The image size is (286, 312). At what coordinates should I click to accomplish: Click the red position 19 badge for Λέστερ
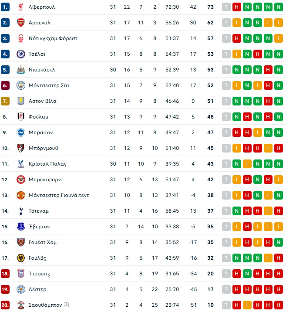point(5,289)
